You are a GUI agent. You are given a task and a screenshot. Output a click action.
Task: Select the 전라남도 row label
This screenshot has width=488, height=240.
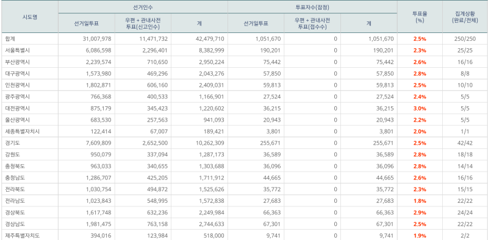pos(15,201)
